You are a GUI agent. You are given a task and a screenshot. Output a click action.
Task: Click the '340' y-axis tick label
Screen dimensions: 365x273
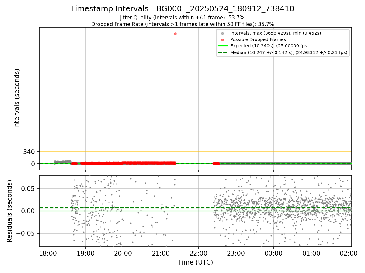click(29, 152)
